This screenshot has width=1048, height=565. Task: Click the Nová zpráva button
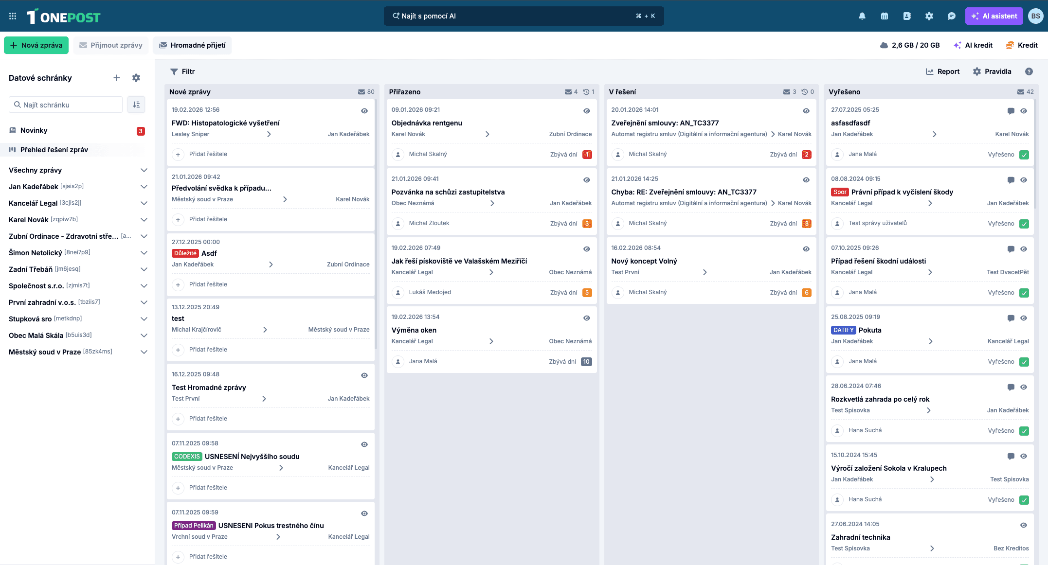pos(36,45)
